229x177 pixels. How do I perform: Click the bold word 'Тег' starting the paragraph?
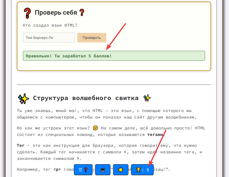pyautogui.click(x=21, y=145)
